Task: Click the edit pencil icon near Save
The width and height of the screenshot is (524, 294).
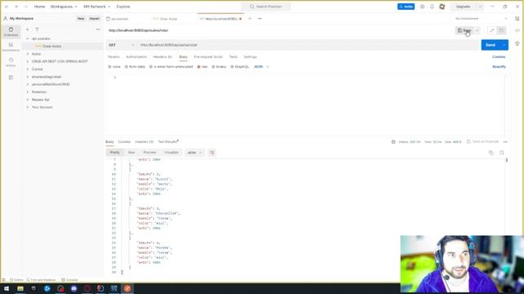Action: 491,30
